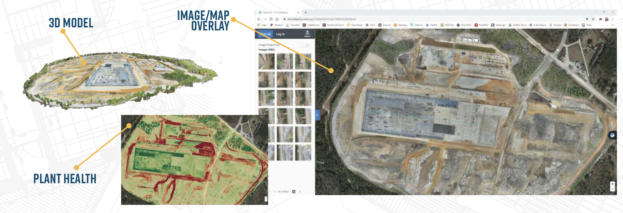Bookmark this page with the star icon
The image size is (623, 213).
(x=593, y=19)
